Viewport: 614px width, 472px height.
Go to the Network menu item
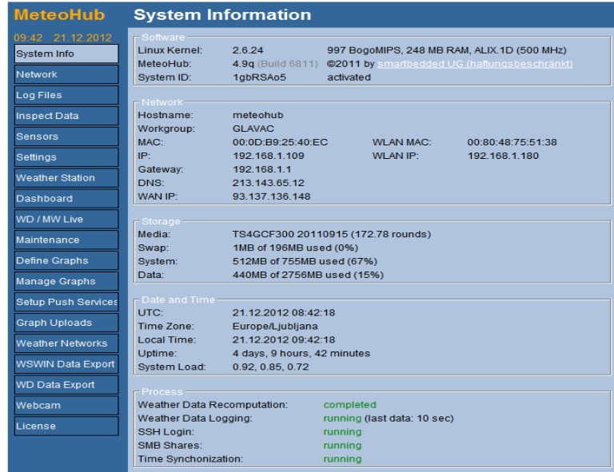pyautogui.click(x=66, y=74)
